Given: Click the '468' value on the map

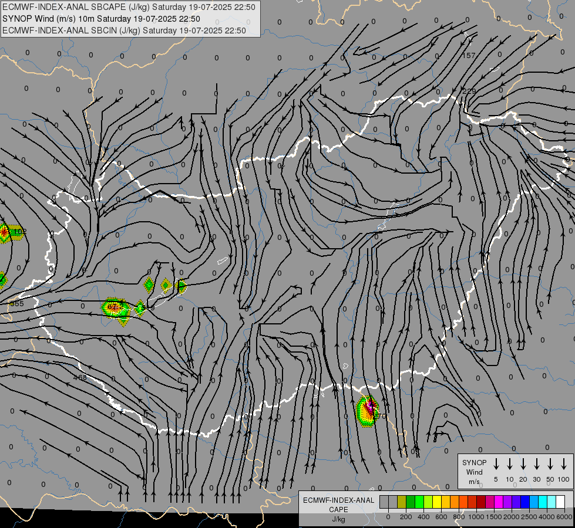Looking at the screenshot, I should pos(80,377).
